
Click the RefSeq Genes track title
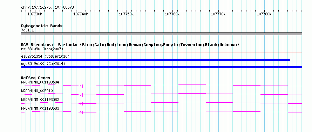pyautogui.click(x=36, y=78)
